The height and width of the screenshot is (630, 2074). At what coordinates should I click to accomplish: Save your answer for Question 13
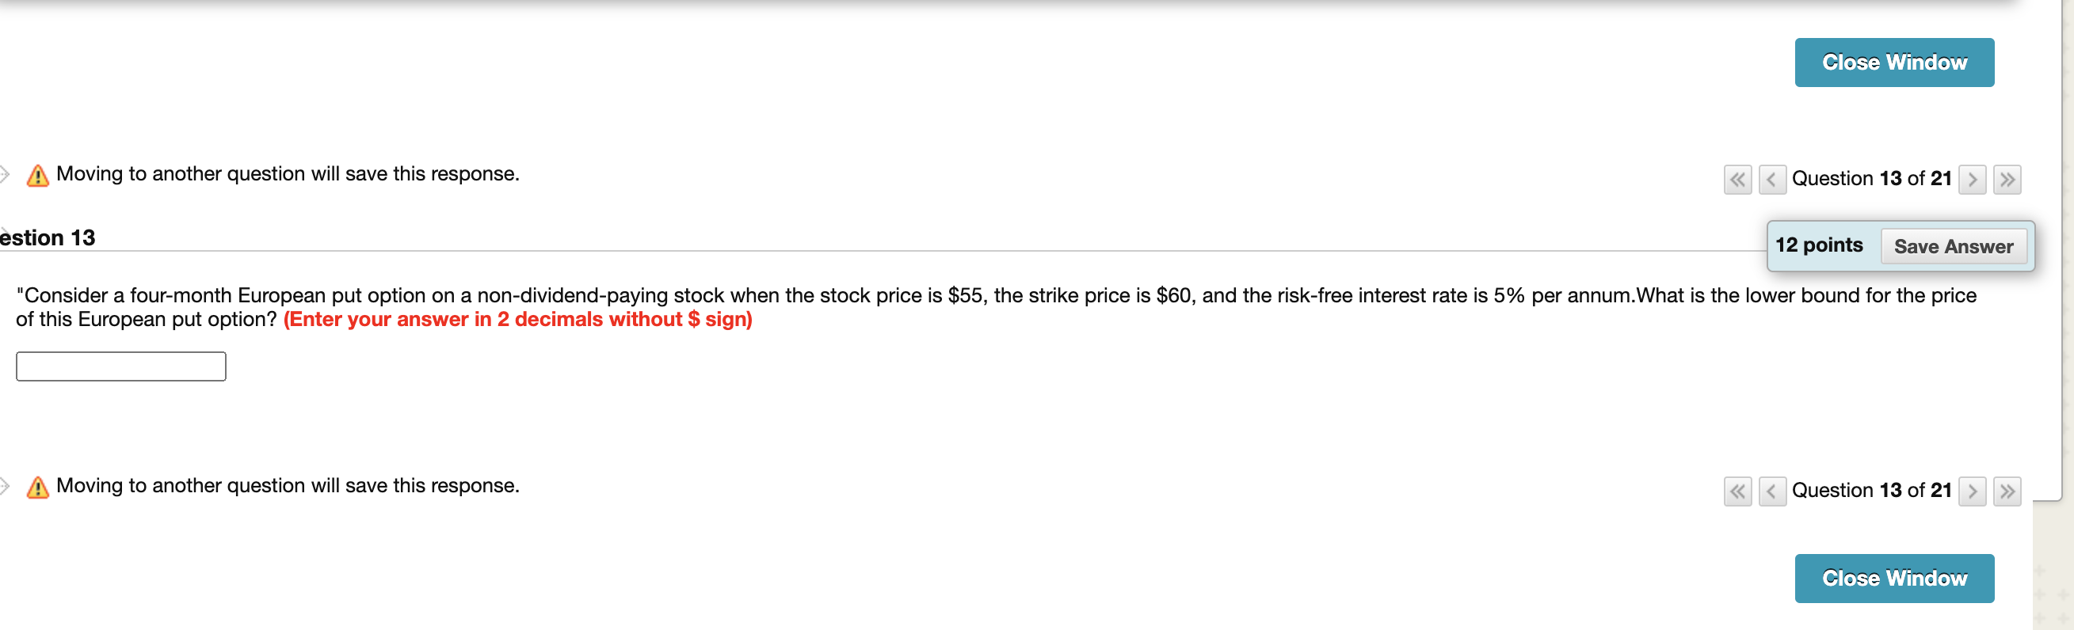click(1954, 247)
